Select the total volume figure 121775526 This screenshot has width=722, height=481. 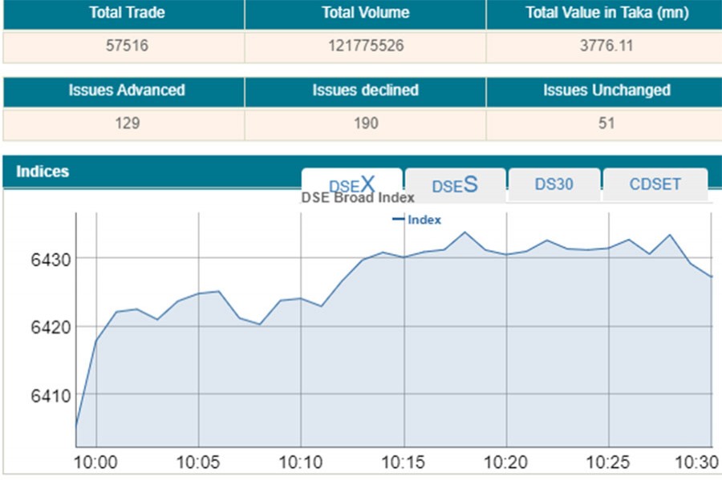(x=365, y=46)
